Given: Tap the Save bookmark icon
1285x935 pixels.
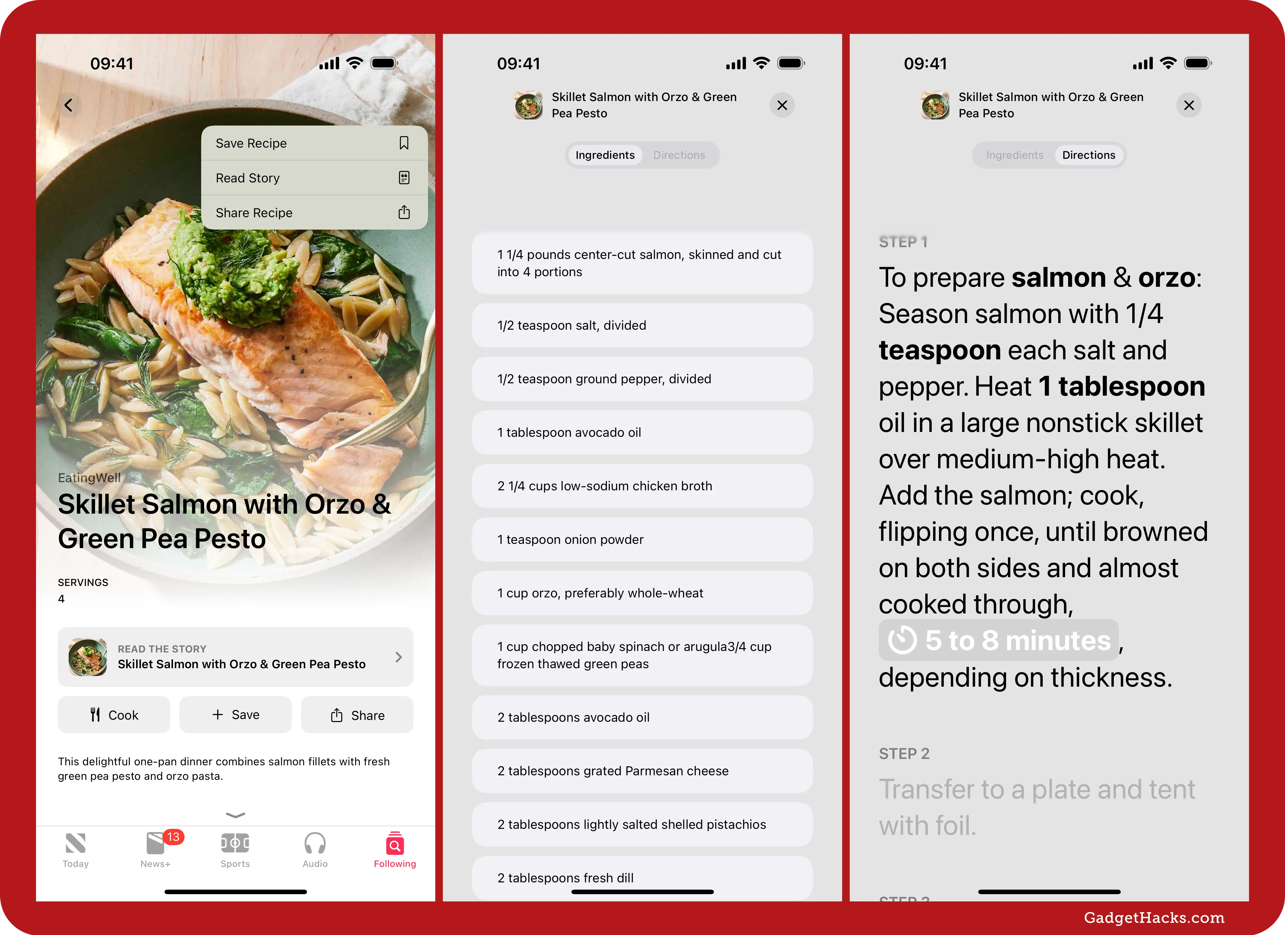Looking at the screenshot, I should point(404,143).
